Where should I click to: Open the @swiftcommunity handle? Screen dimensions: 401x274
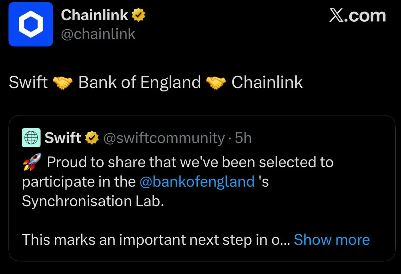coord(164,138)
